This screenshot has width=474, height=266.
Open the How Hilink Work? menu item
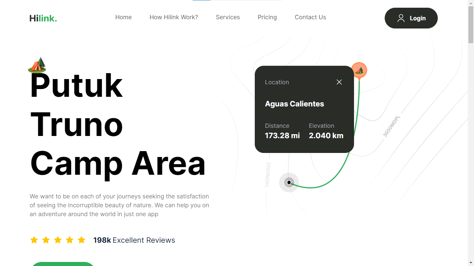174,17
